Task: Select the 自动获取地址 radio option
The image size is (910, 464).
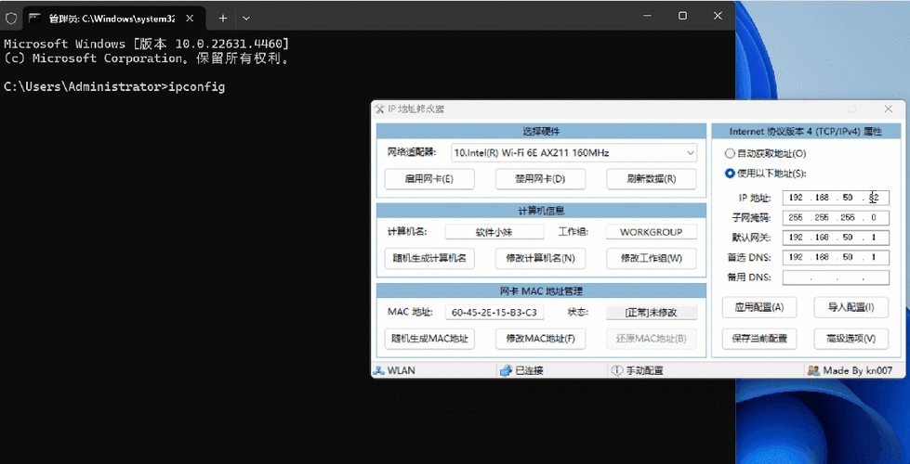Action: pos(730,153)
